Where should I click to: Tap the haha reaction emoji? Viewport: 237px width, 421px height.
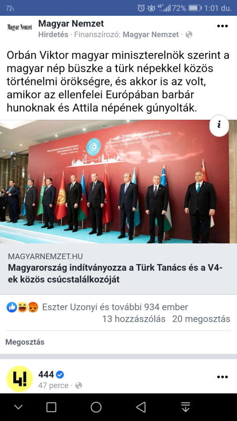click(22, 307)
